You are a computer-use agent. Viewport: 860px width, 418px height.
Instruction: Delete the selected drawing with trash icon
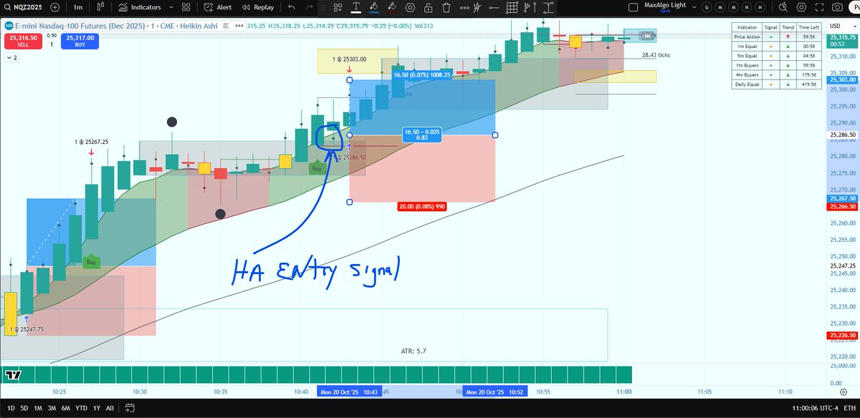tap(446, 8)
